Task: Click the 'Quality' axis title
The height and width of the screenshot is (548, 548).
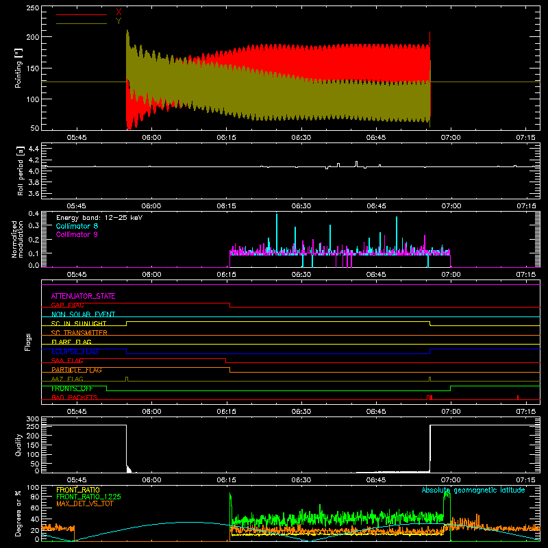Action: [18, 445]
